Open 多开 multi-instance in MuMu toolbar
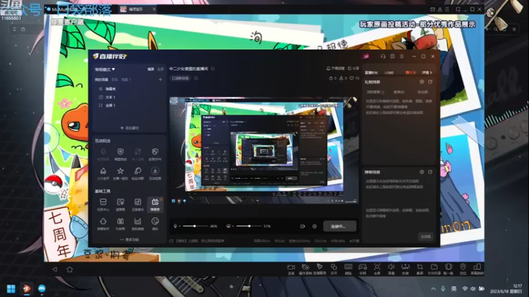 334,269
